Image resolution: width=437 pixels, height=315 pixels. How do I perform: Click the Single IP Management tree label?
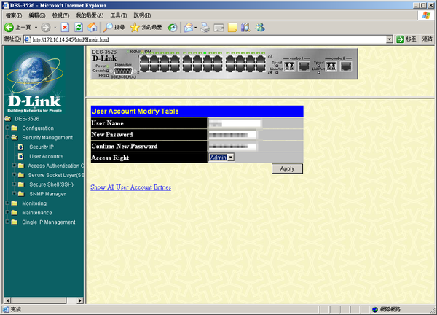point(49,222)
